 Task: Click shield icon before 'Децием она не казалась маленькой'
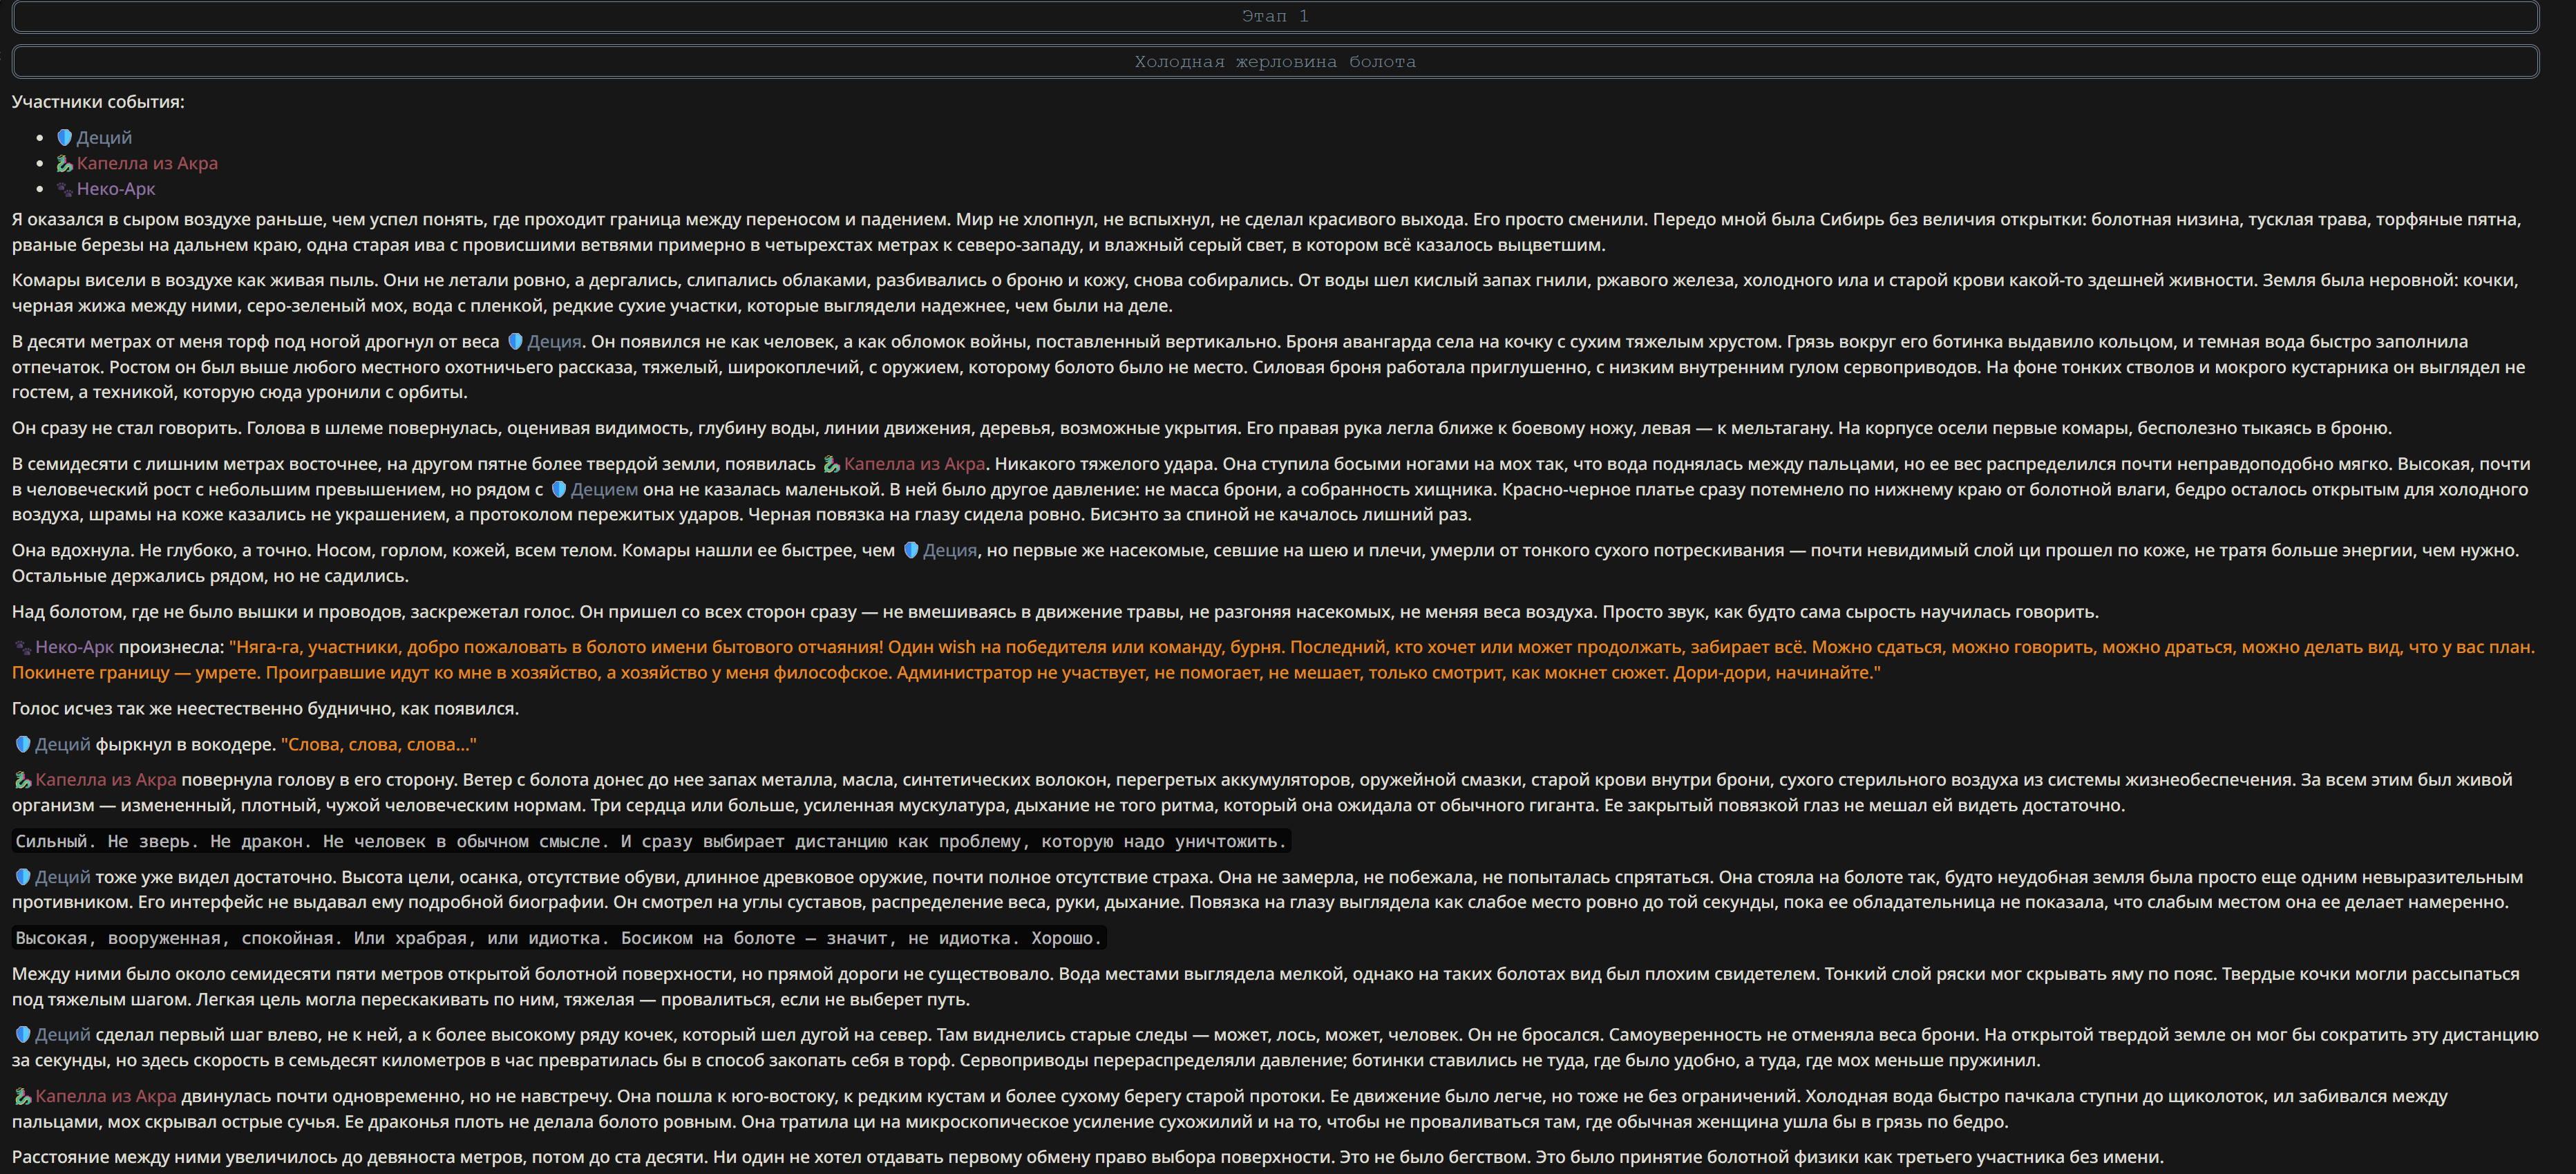[559, 489]
